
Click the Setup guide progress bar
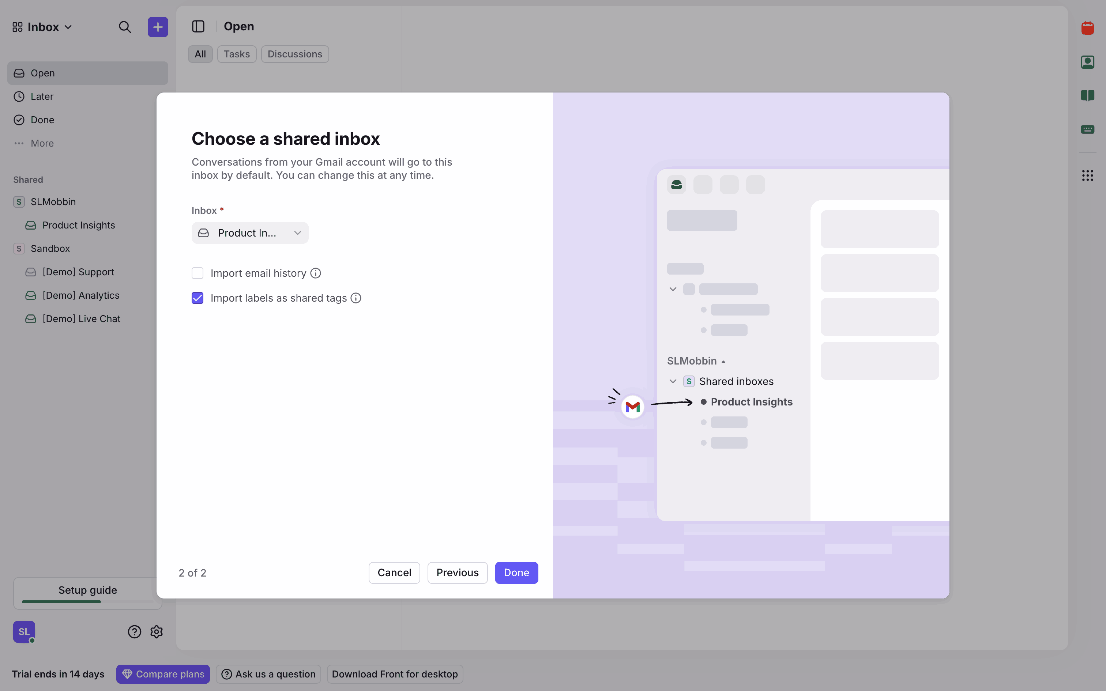click(x=87, y=601)
